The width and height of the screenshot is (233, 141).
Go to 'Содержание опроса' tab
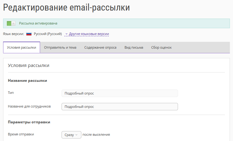[100, 47]
